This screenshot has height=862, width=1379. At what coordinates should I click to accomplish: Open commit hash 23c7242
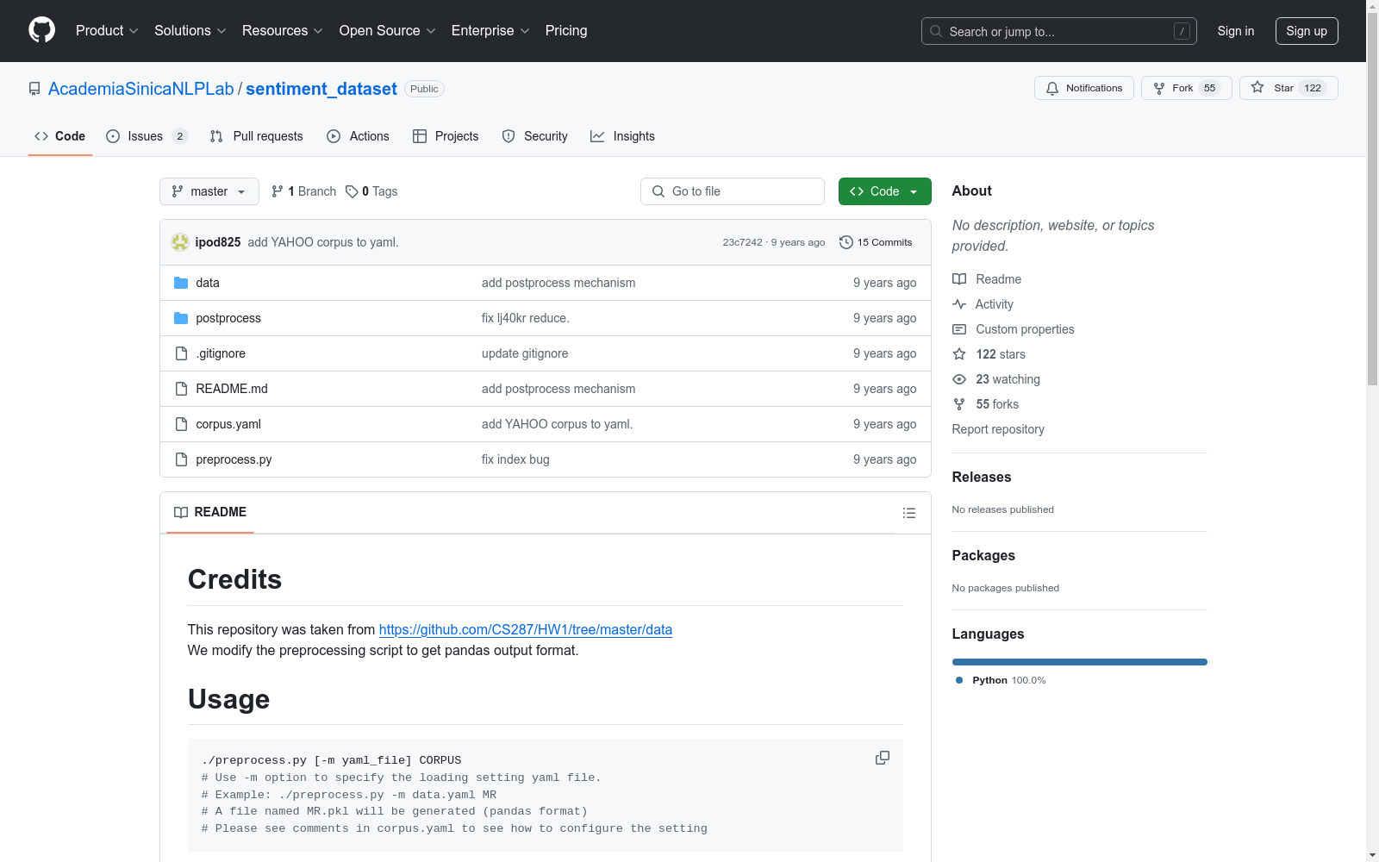click(742, 242)
